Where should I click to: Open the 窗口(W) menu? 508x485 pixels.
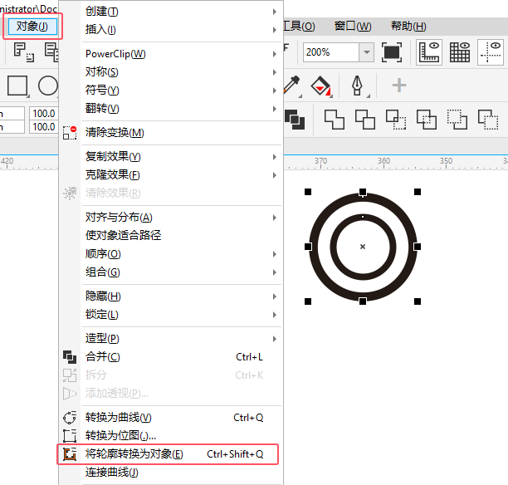tap(353, 26)
